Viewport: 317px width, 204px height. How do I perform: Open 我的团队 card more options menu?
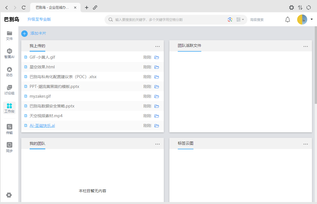coord(157,144)
